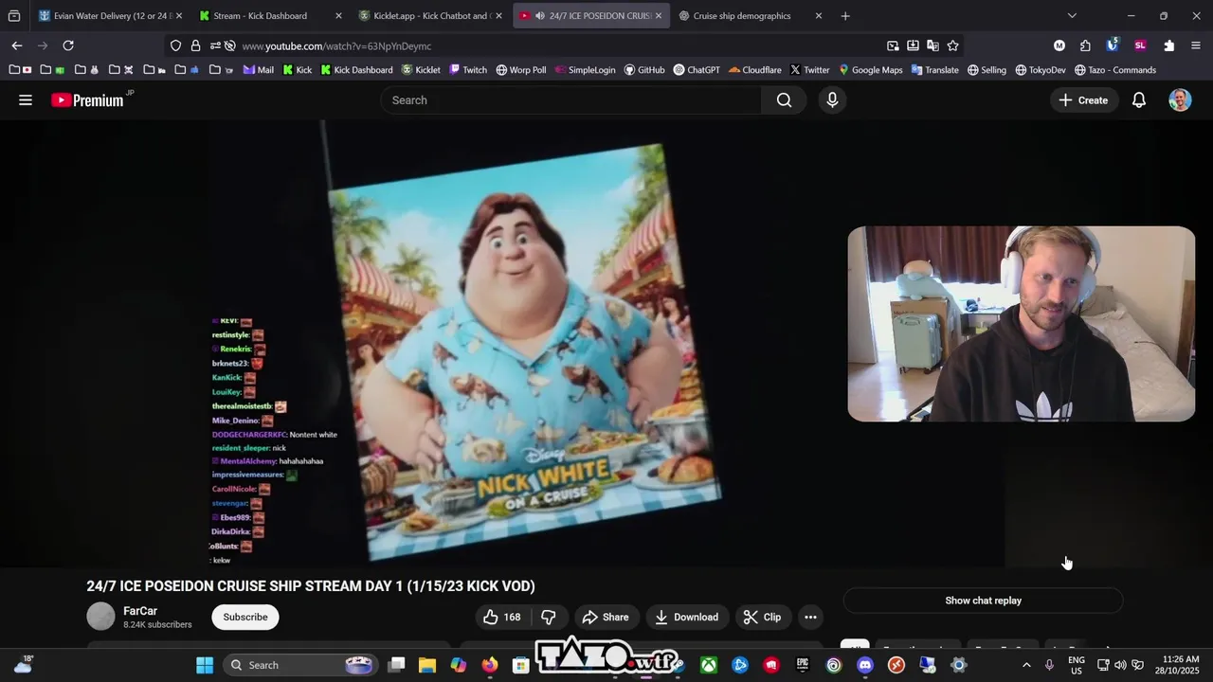Switch to Evian Water Delivery tab
This screenshot has width=1213, height=682.
click(111, 16)
